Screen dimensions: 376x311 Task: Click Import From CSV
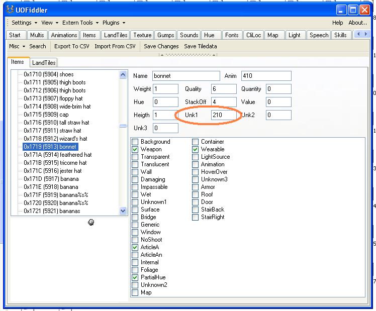115,46
